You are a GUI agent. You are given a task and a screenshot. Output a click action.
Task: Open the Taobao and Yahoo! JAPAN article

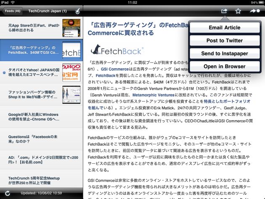click(41, 72)
